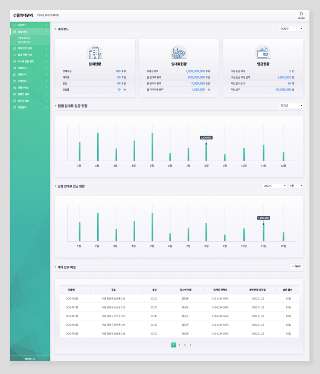Viewport: 320px width, 374px height.
Task: Click the wallet icon above 입금현황
Action: pos(263,53)
